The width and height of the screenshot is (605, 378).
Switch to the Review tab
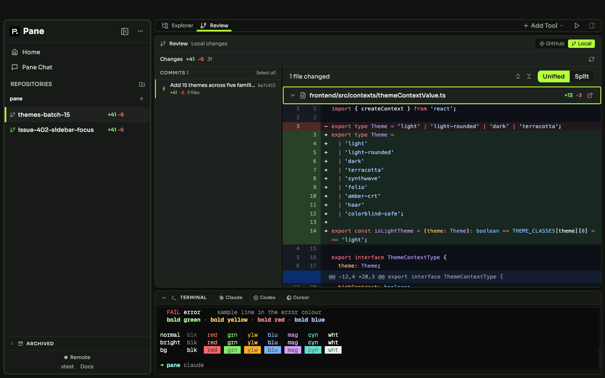click(x=214, y=26)
